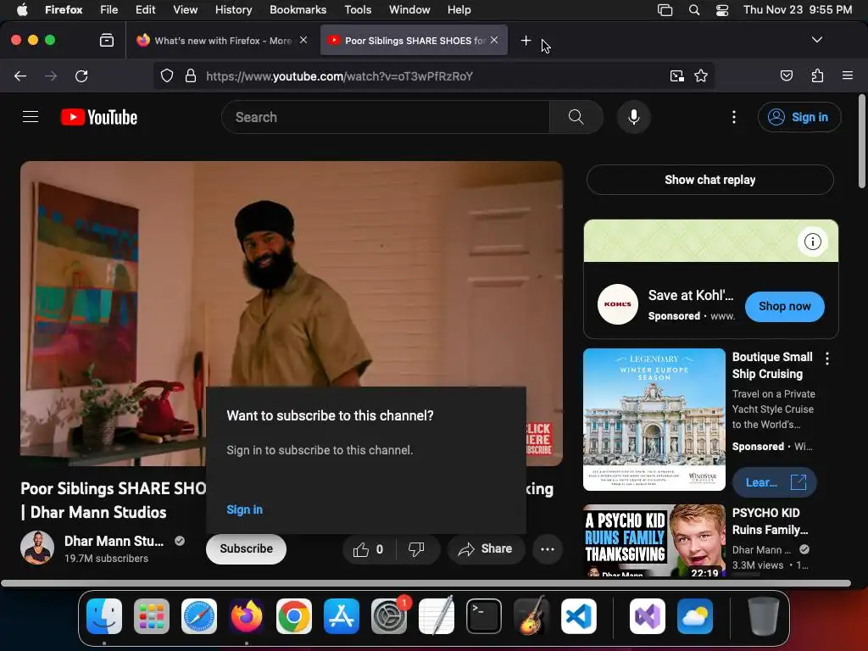
Task: Open Firefox application hamburger menu
Action: [x=847, y=75]
